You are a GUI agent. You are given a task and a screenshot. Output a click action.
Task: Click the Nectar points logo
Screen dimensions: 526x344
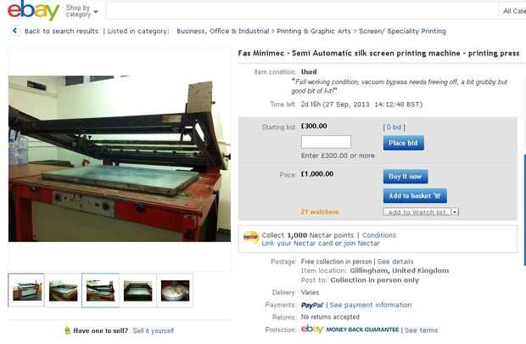(250, 238)
